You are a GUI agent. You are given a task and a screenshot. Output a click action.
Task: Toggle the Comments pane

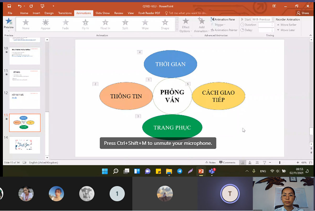coord(227,163)
